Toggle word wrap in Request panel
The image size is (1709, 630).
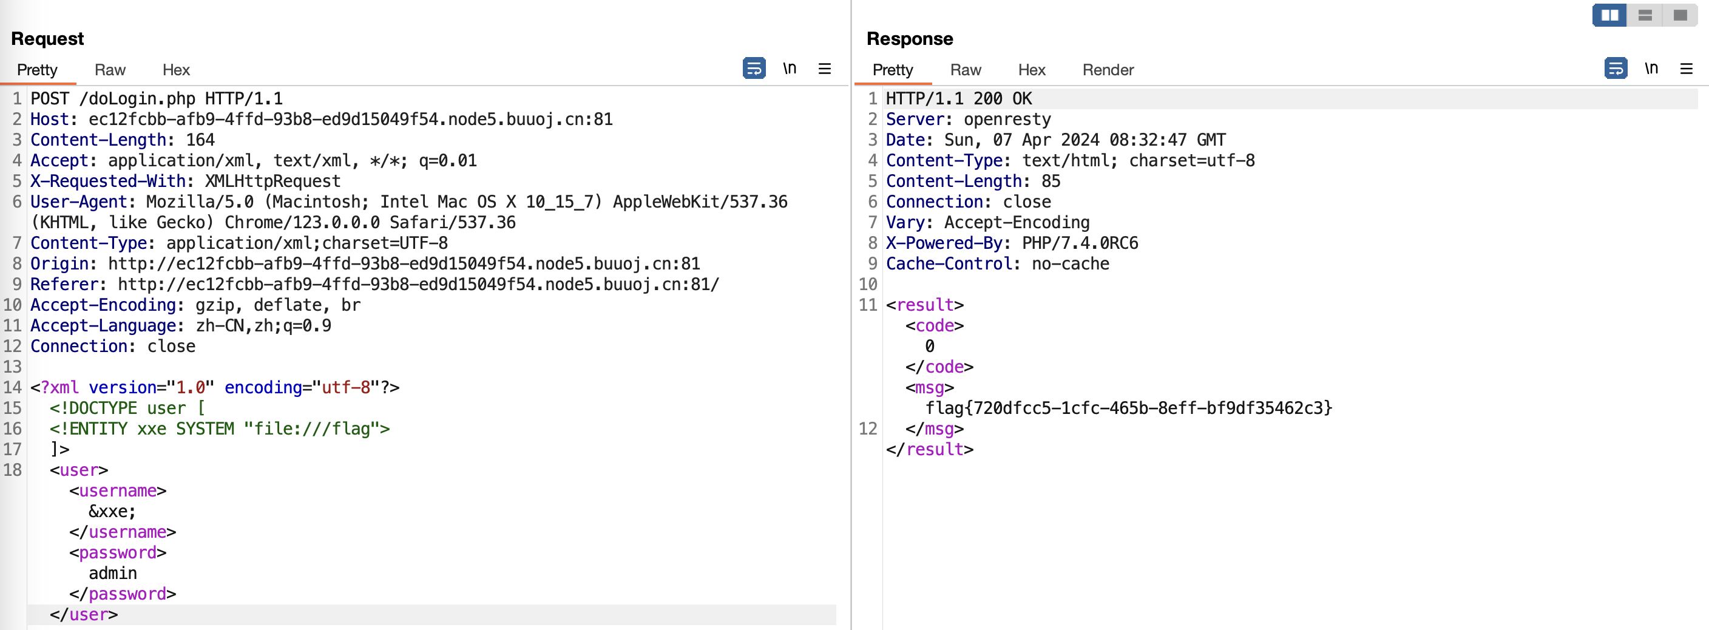(x=754, y=69)
